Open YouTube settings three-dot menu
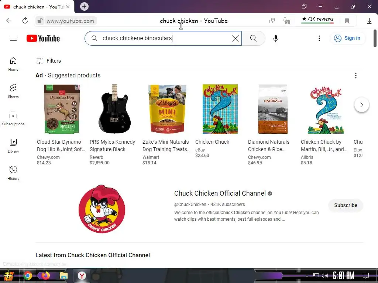This screenshot has height=283, width=378. 319,38
